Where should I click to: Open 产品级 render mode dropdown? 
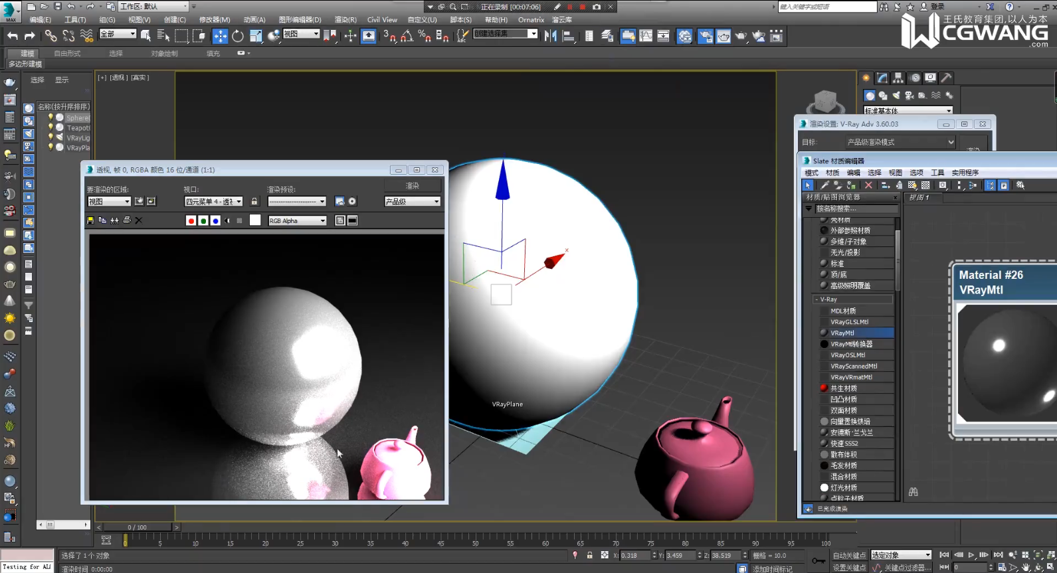click(x=413, y=201)
